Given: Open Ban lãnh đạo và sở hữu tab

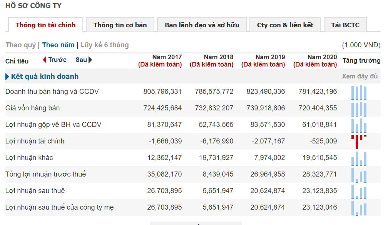Looking at the screenshot, I should 202,25.
